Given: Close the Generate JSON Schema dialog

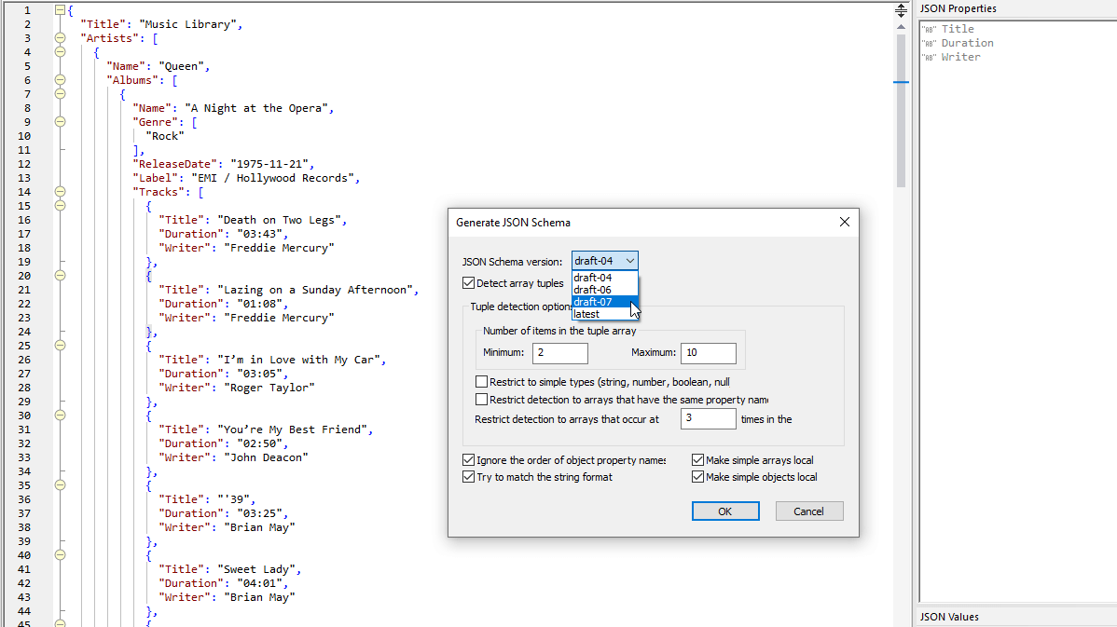Looking at the screenshot, I should tap(844, 223).
